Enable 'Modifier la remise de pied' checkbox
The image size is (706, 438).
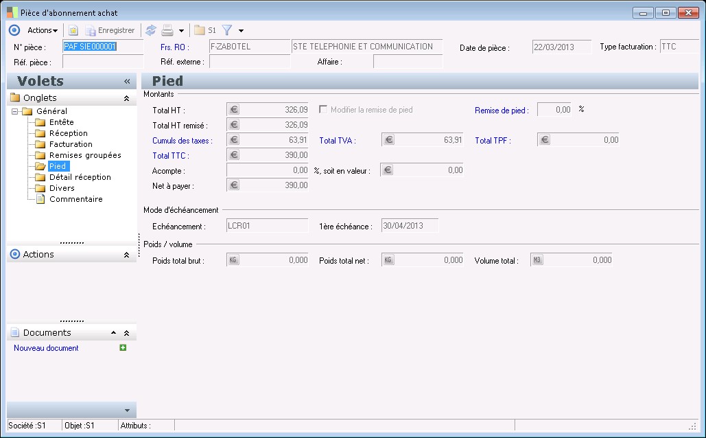point(323,110)
